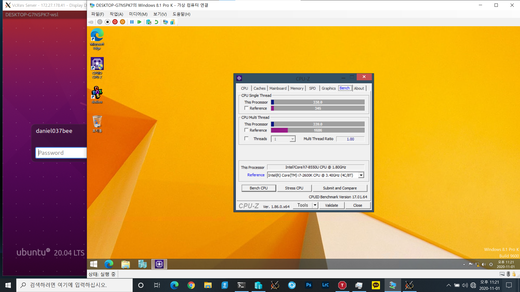This screenshot has height=292, width=520.
Task: Open the 파일(F) menu
Action: tap(97, 14)
